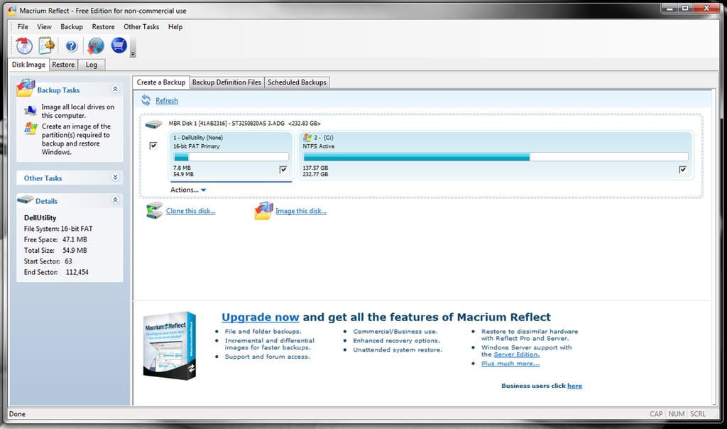Screen dimensions: 727x429
Task: Expand the Other Tasks panel
Action: tap(116, 177)
